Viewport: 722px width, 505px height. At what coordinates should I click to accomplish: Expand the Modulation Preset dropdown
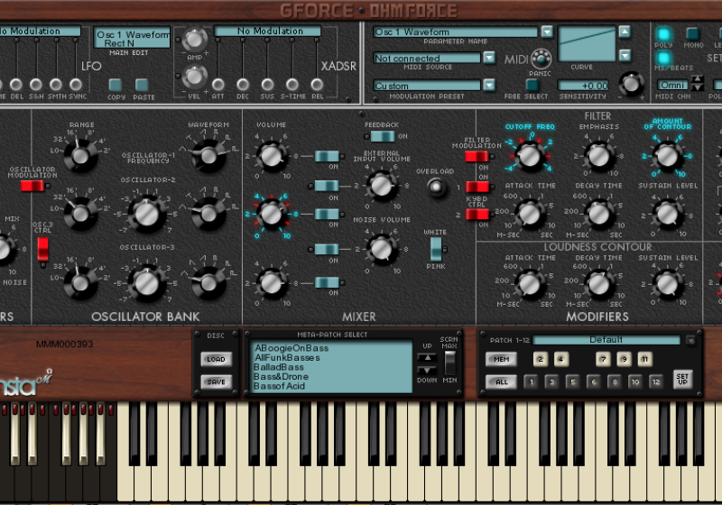[x=489, y=86]
